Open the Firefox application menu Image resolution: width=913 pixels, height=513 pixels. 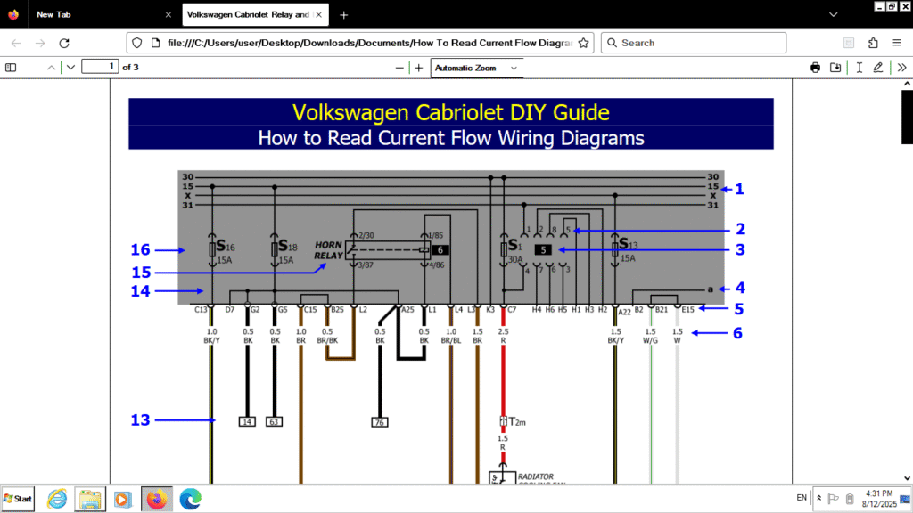point(897,43)
